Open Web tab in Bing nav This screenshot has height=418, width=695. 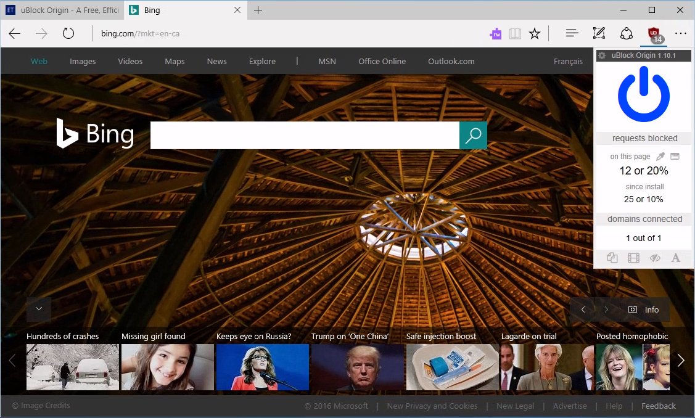point(39,61)
